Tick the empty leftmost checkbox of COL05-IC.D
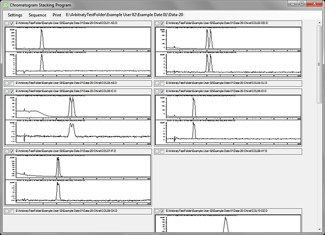Image resolution: width=325 pixels, height=235 pixels. coord(7,91)
